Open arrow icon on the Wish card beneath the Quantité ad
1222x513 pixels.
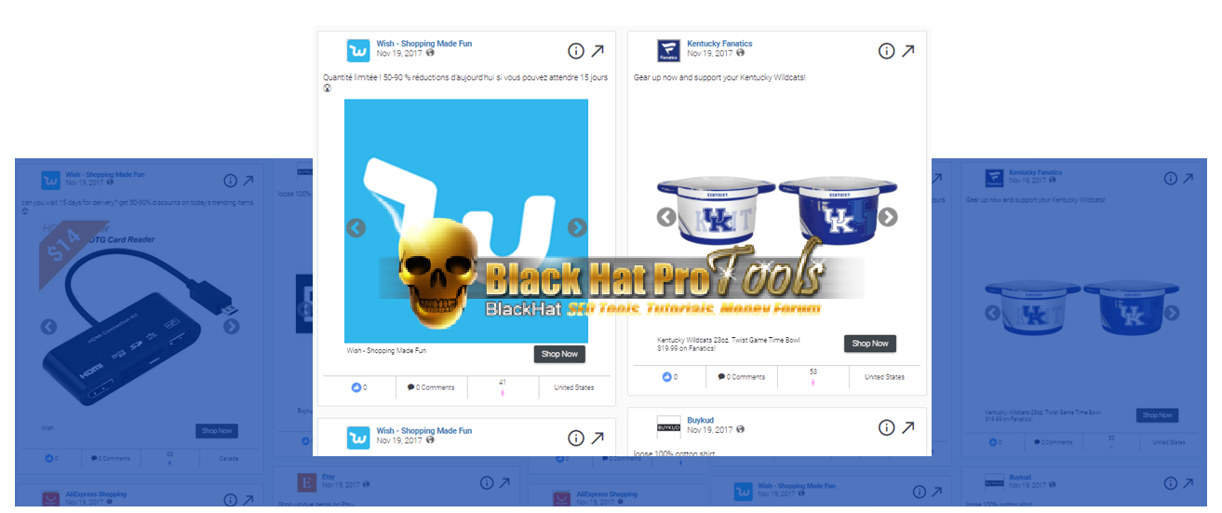(598, 437)
